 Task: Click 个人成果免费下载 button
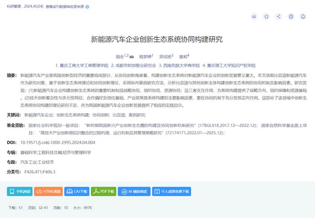tap(171, 192)
